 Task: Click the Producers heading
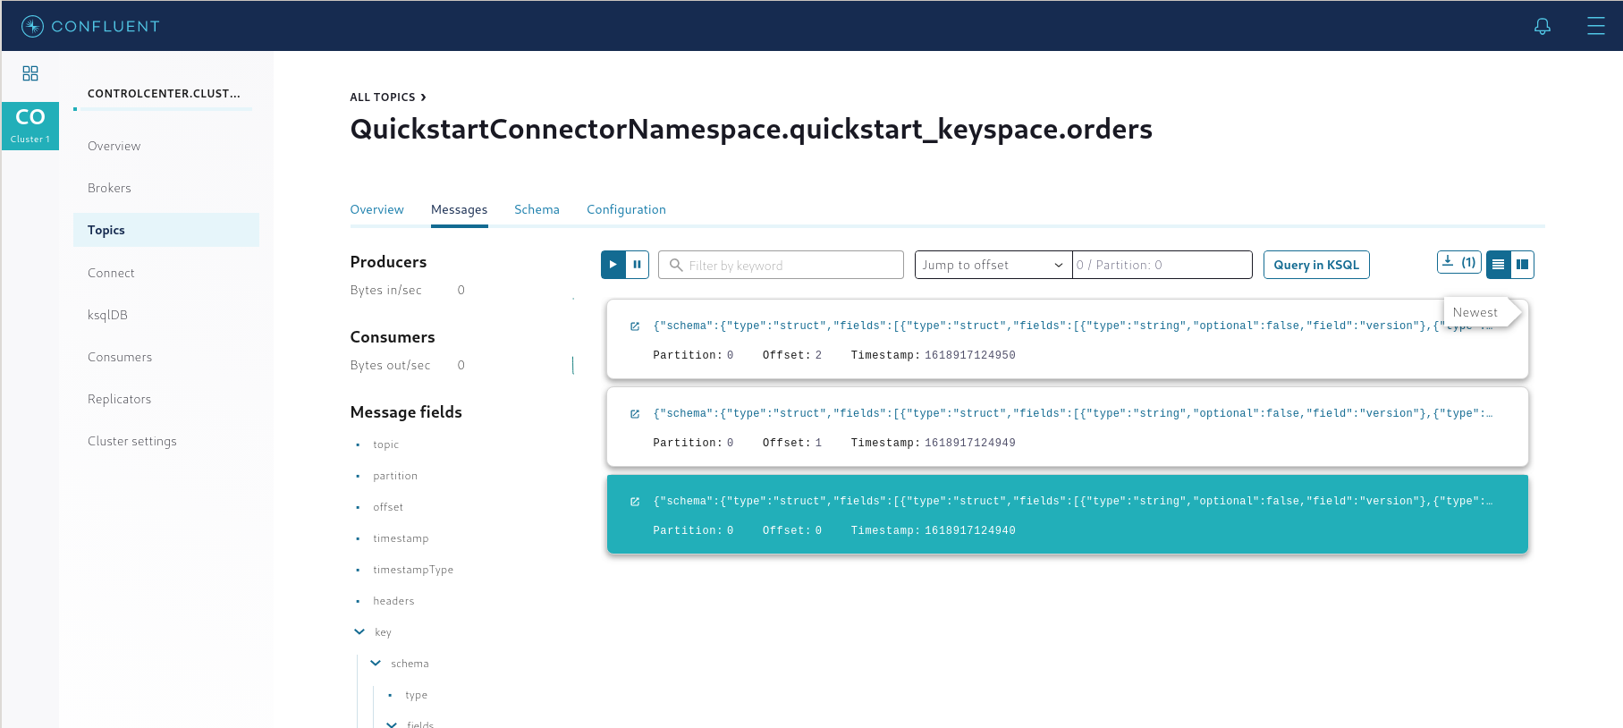coord(388,262)
